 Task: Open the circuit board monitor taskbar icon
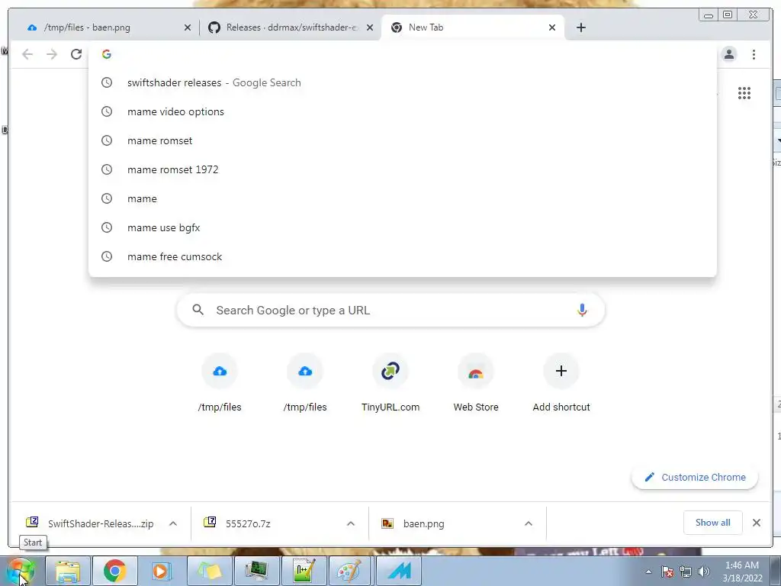click(x=256, y=571)
